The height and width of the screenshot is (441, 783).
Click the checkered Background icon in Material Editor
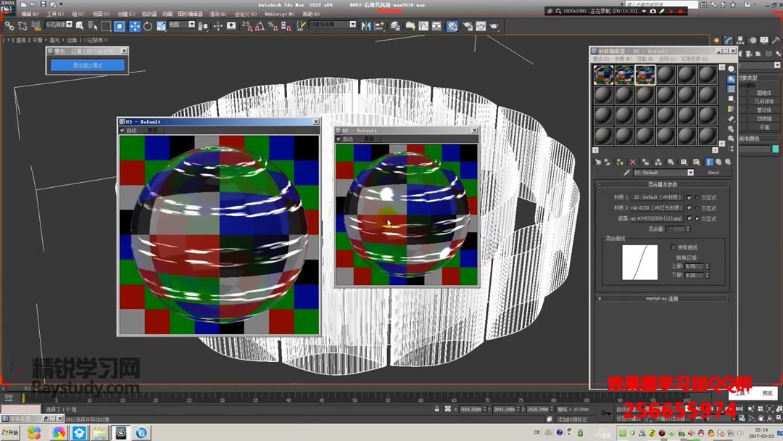point(729,88)
